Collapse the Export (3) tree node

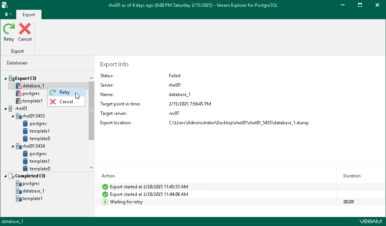pyautogui.click(x=5, y=78)
